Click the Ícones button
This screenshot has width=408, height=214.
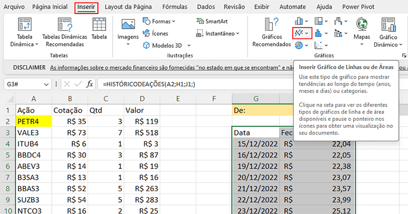(156, 34)
